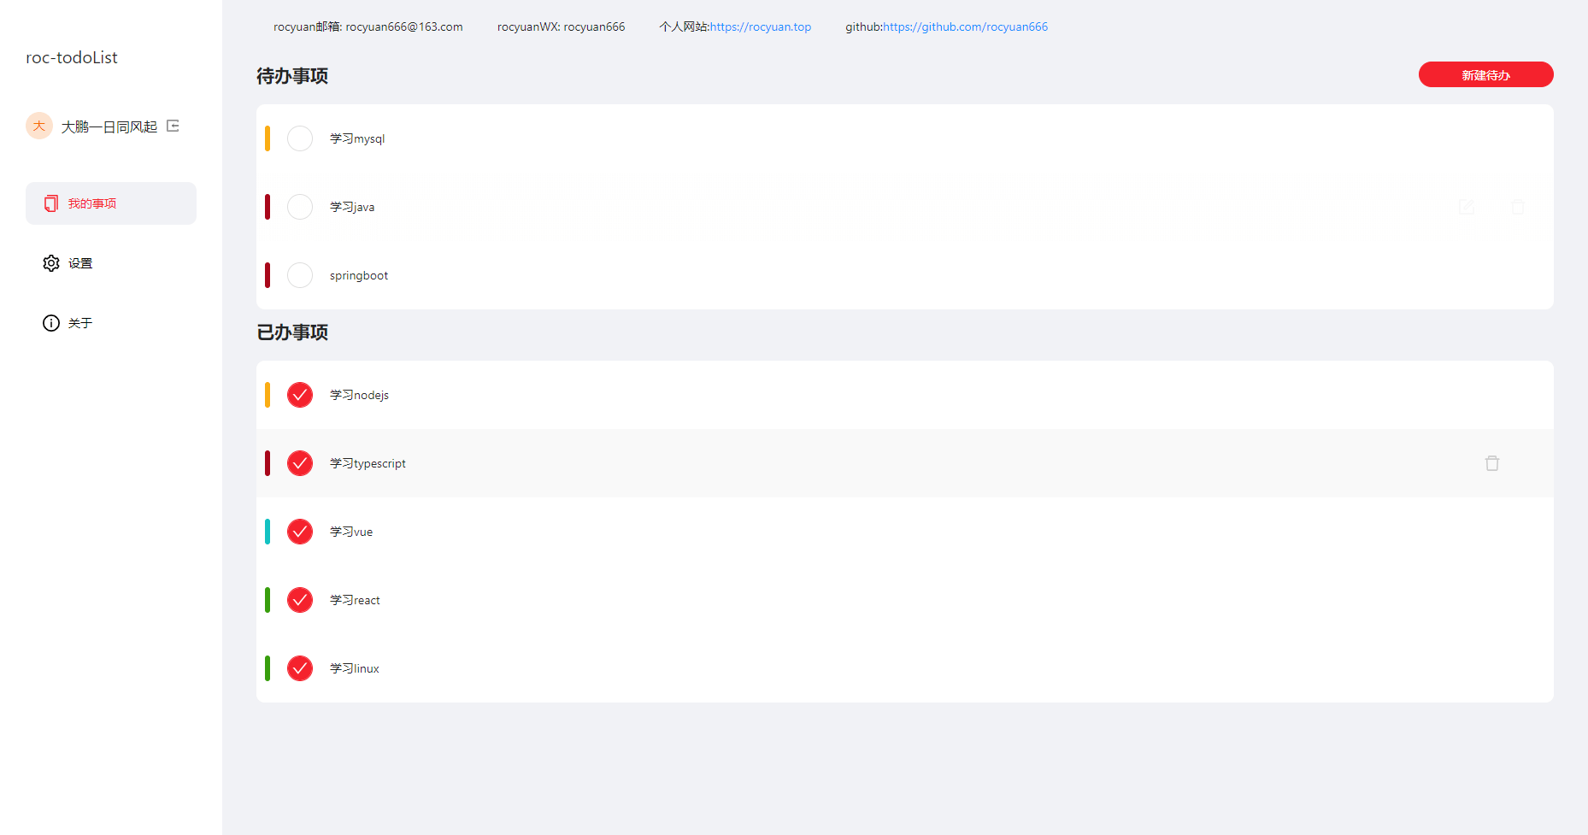Screen dimensions: 1588x835
Task: Uncheck the red tick for 学习typescript
Action: (300, 463)
